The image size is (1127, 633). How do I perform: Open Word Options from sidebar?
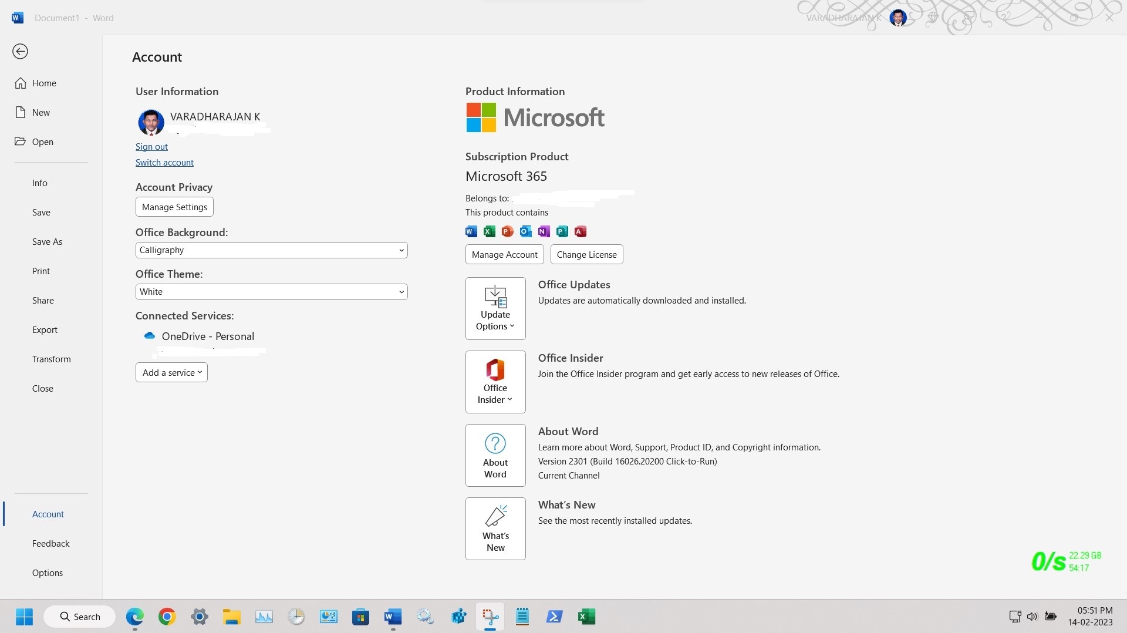click(x=47, y=573)
